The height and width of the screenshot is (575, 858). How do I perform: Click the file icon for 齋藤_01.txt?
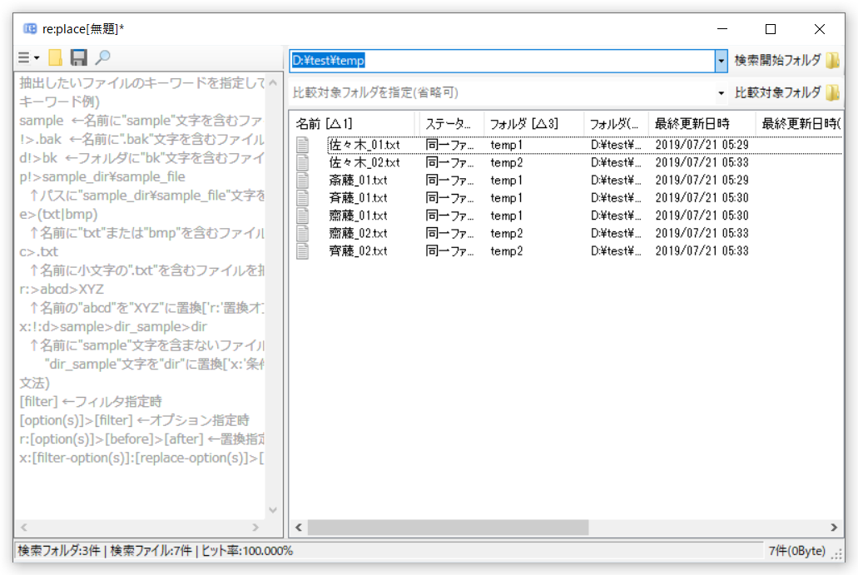pos(303,216)
